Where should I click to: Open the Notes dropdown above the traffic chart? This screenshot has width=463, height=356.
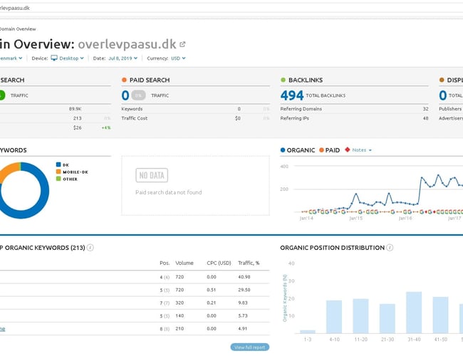click(362, 150)
